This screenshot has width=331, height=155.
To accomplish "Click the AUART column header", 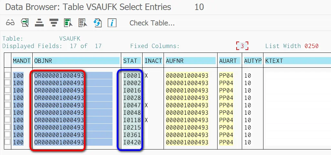I will (x=230, y=61).
